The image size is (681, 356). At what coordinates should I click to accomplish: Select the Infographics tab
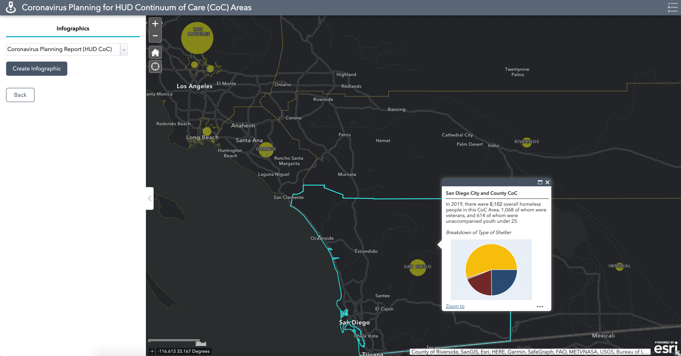pos(73,28)
